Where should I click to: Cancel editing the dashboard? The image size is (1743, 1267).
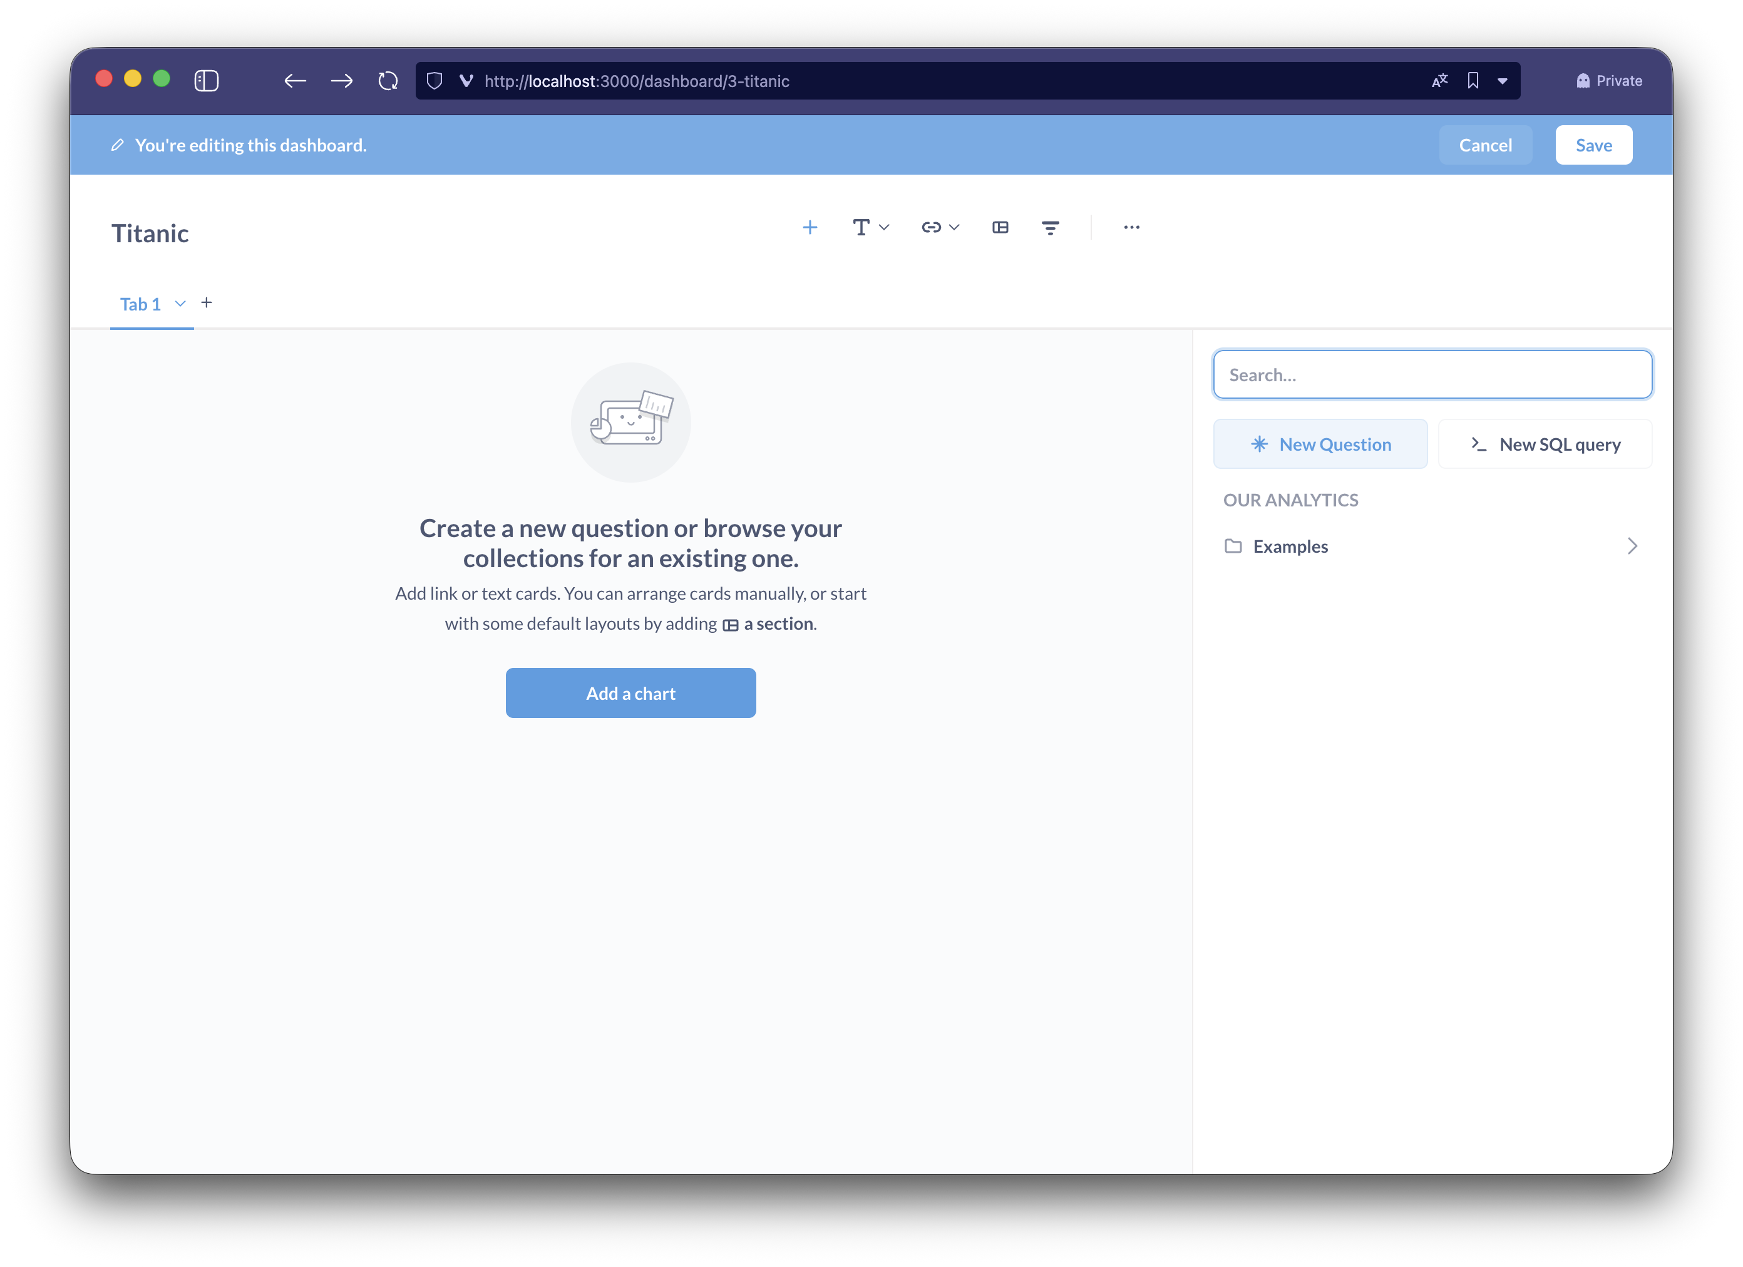pyautogui.click(x=1485, y=145)
